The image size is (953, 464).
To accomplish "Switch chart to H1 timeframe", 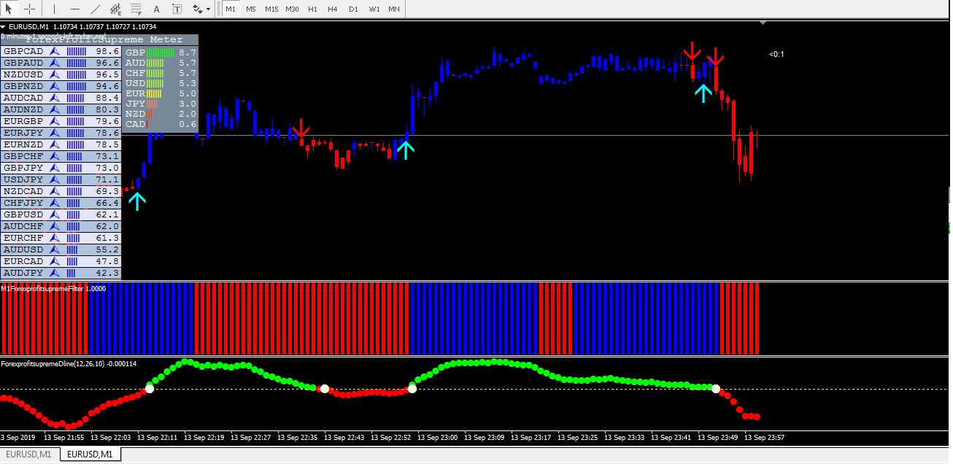I will click(x=312, y=9).
